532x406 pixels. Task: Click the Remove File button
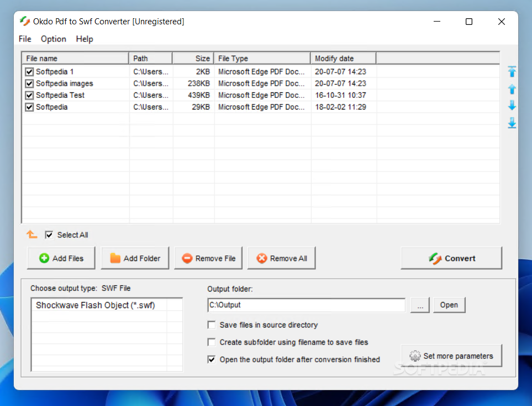coord(208,258)
